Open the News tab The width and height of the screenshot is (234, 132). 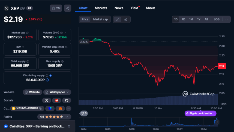tap(119, 8)
